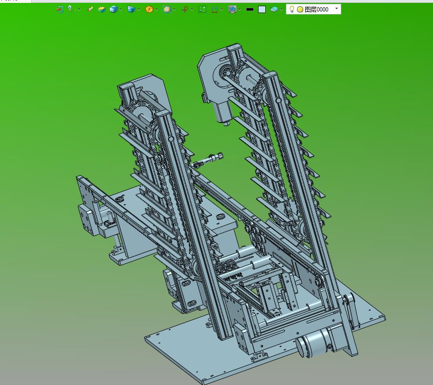
Task: Open dropdown arrow next to light bulb icon
Action: pyautogui.click(x=79, y=10)
